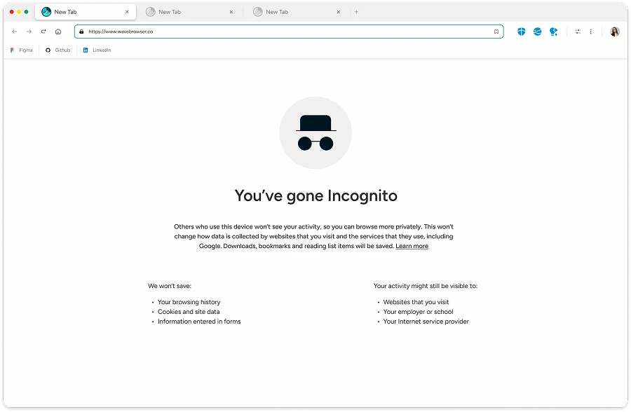
Task: Click the forward navigation arrow
Action: click(28, 31)
